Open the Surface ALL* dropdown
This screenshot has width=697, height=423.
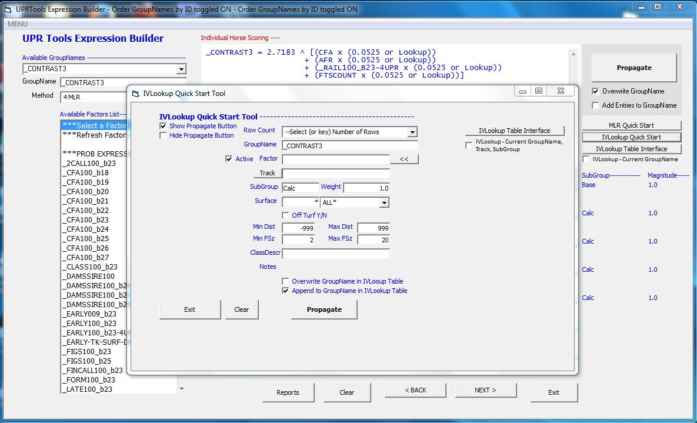[x=384, y=203]
